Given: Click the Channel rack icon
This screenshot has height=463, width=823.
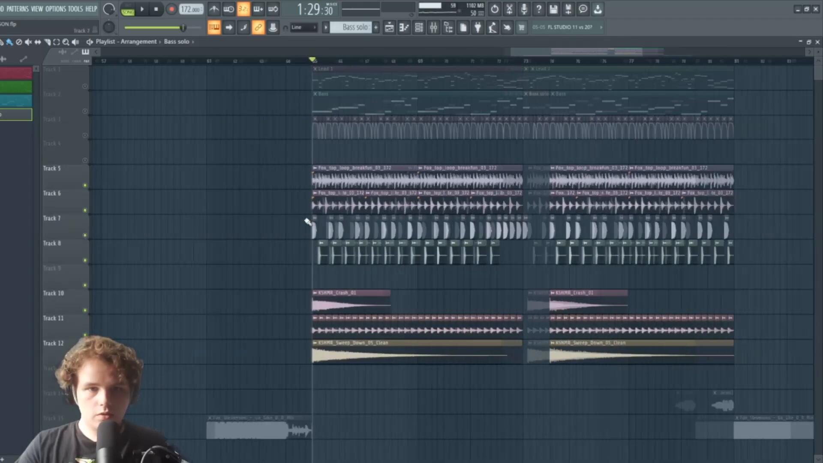Looking at the screenshot, I should (419, 28).
